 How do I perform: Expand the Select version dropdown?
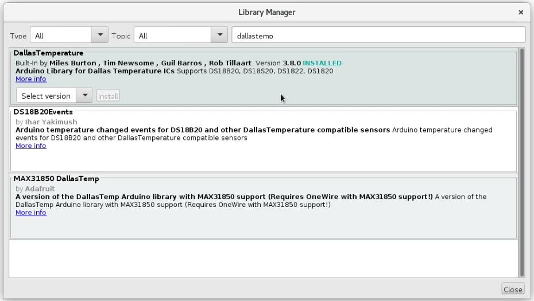click(84, 96)
